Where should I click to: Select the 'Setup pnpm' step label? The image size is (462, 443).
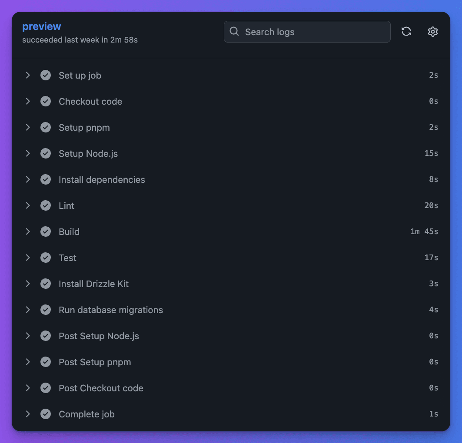84,128
